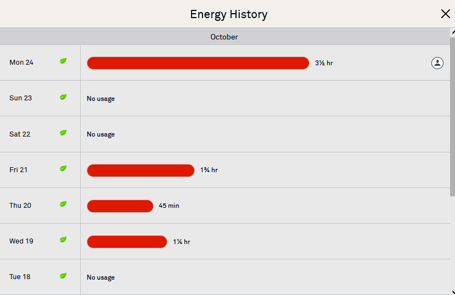Select the Mon 24 red usage bar
This screenshot has height=295, width=455.
(x=198, y=63)
